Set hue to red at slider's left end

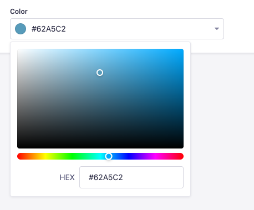18,156
